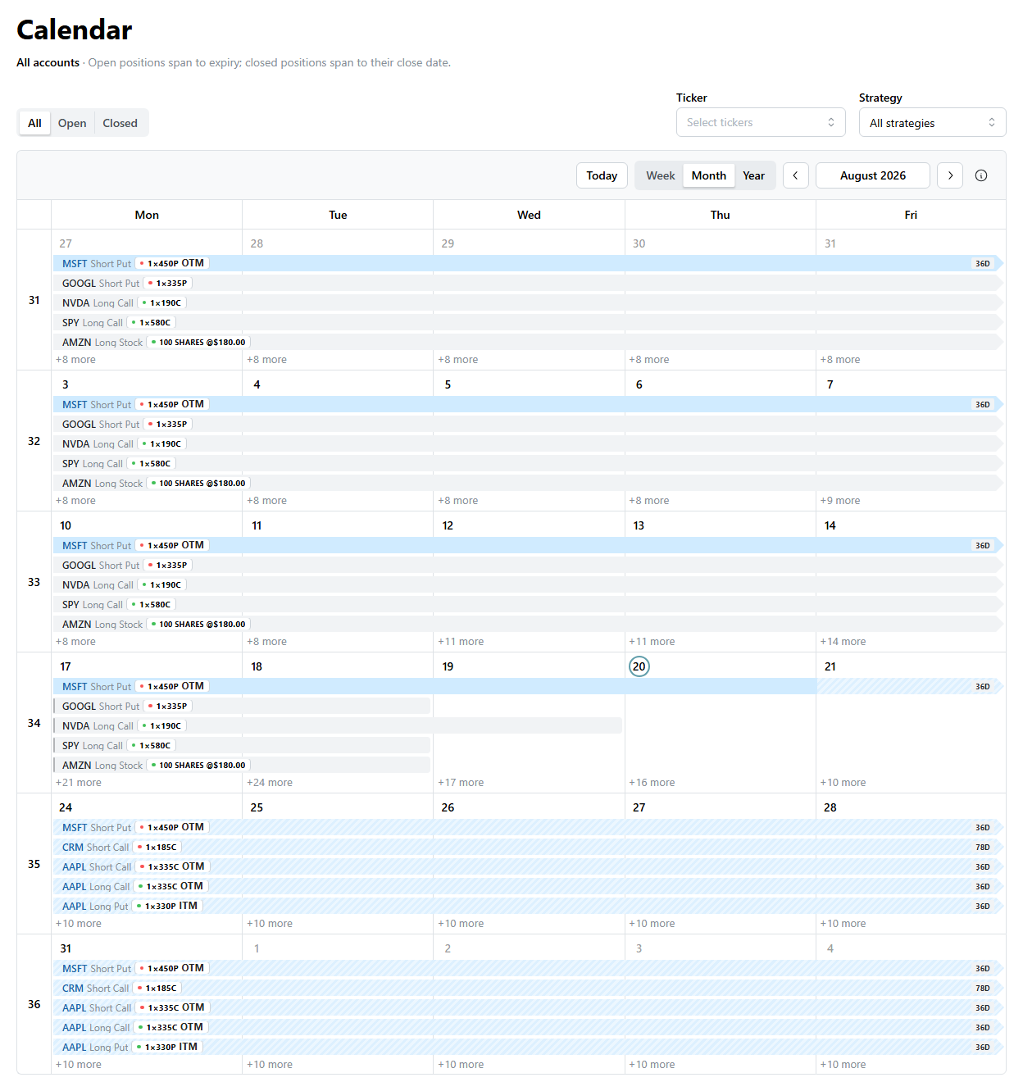Expand +8 more on Monday July 27
1023x1091 pixels.
tap(75, 359)
